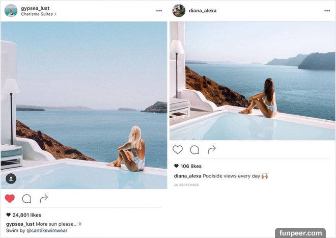
Task: Open @cantikswimwear mention link
Action: 47,230
